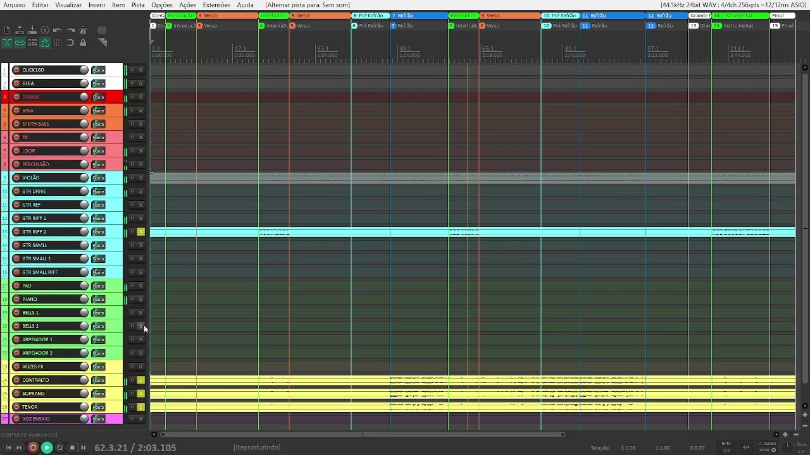Stop playback with stop button

click(72, 447)
